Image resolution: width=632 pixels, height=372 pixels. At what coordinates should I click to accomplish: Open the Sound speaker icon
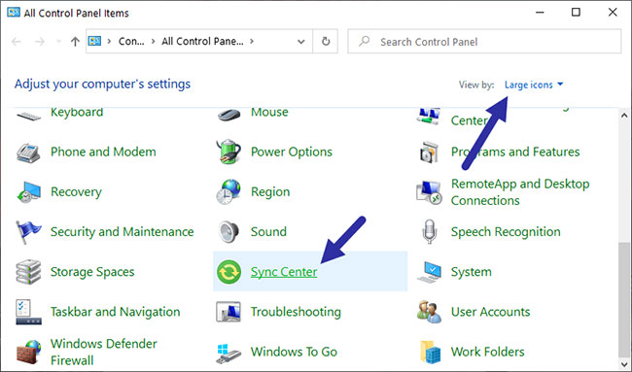pos(228,232)
